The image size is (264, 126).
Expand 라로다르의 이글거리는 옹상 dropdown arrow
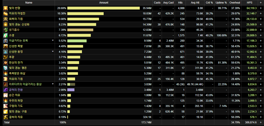pyautogui.click(x=53, y=84)
